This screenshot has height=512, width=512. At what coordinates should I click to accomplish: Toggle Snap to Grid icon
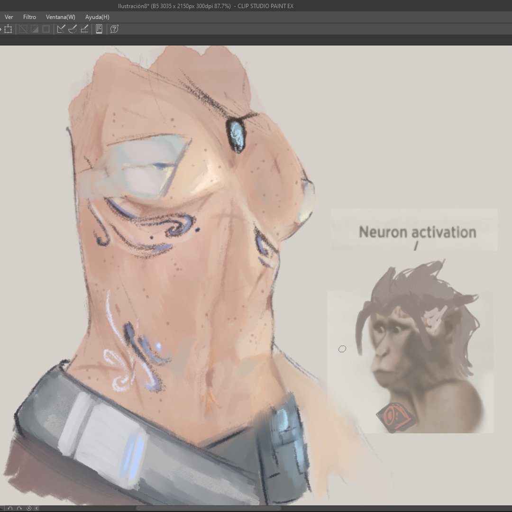(x=84, y=29)
